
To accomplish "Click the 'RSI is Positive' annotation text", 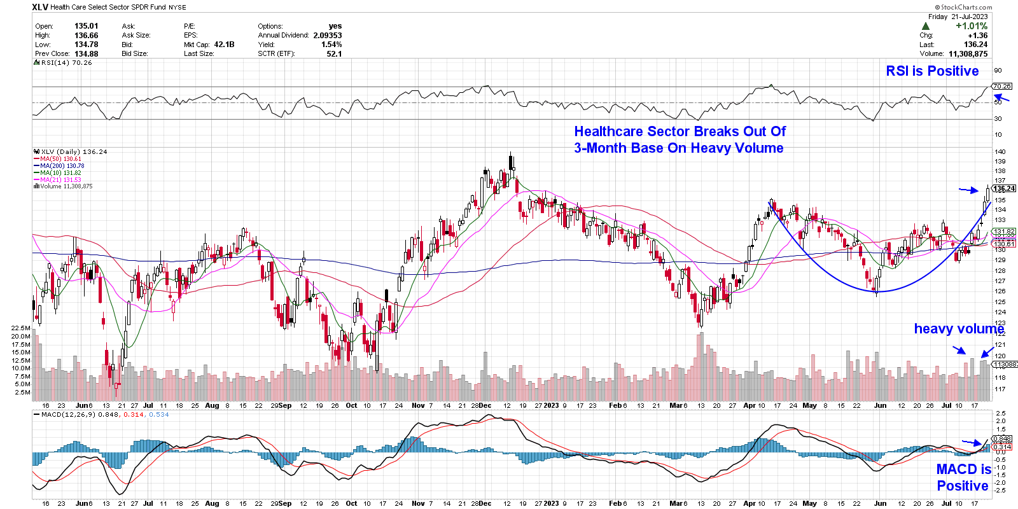I will [932, 71].
